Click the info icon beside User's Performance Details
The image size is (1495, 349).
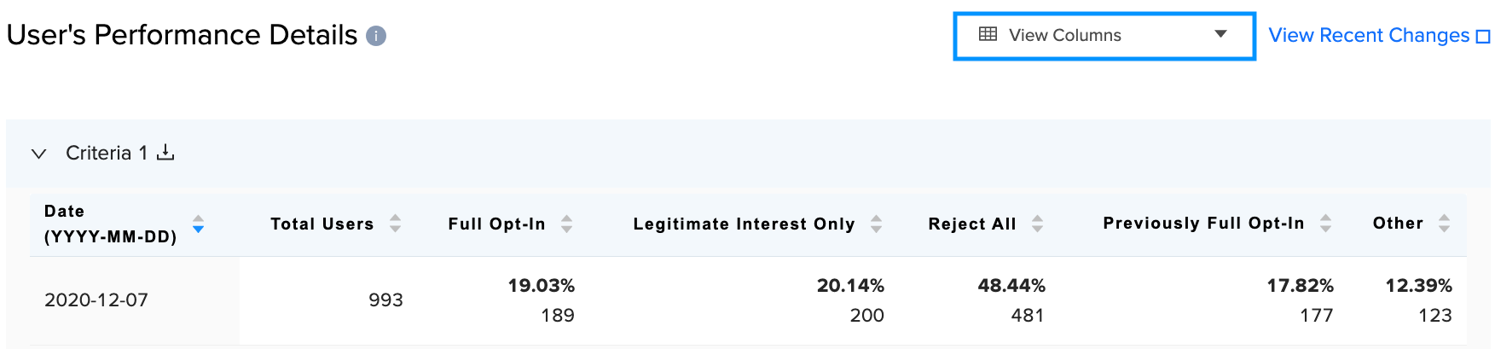376,36
